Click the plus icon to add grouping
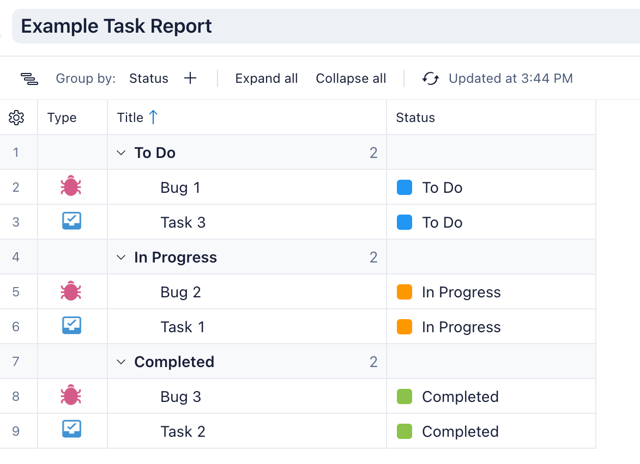 point(190,78)
